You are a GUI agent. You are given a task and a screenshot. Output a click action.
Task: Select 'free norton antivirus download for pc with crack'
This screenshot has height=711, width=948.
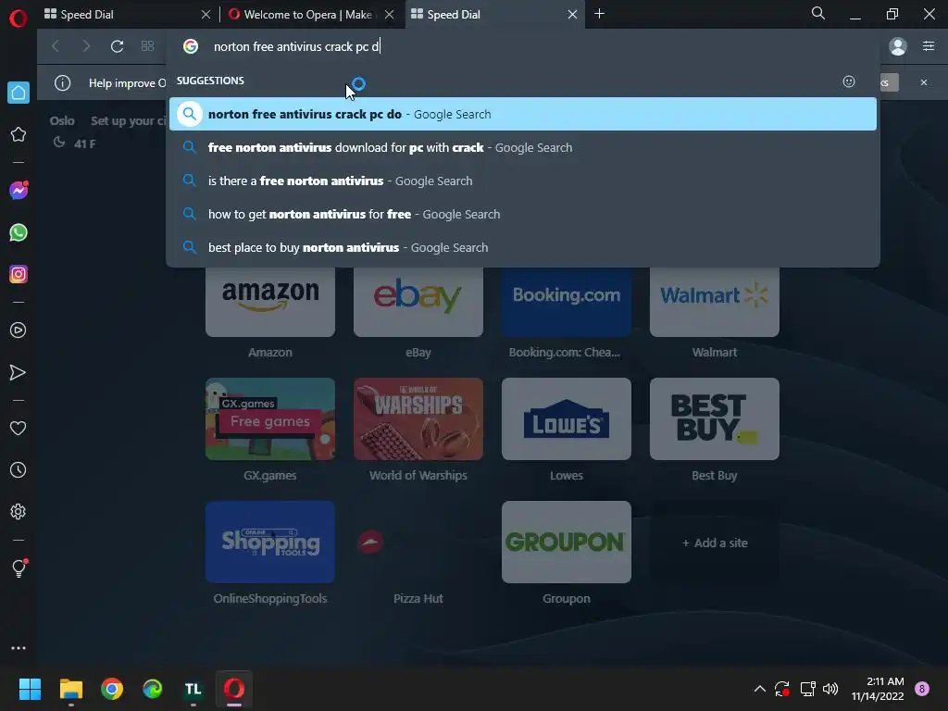click(x=522, y=147)
